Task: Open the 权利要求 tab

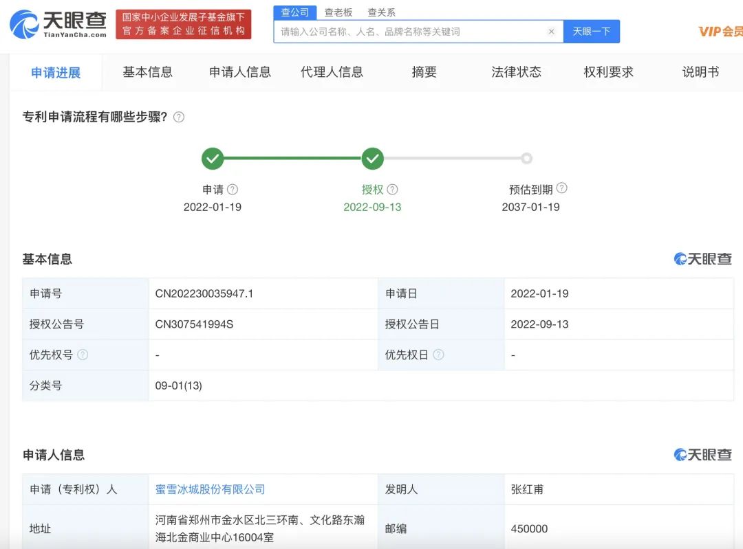Action: pyautogui.click(x=608, y=72)
